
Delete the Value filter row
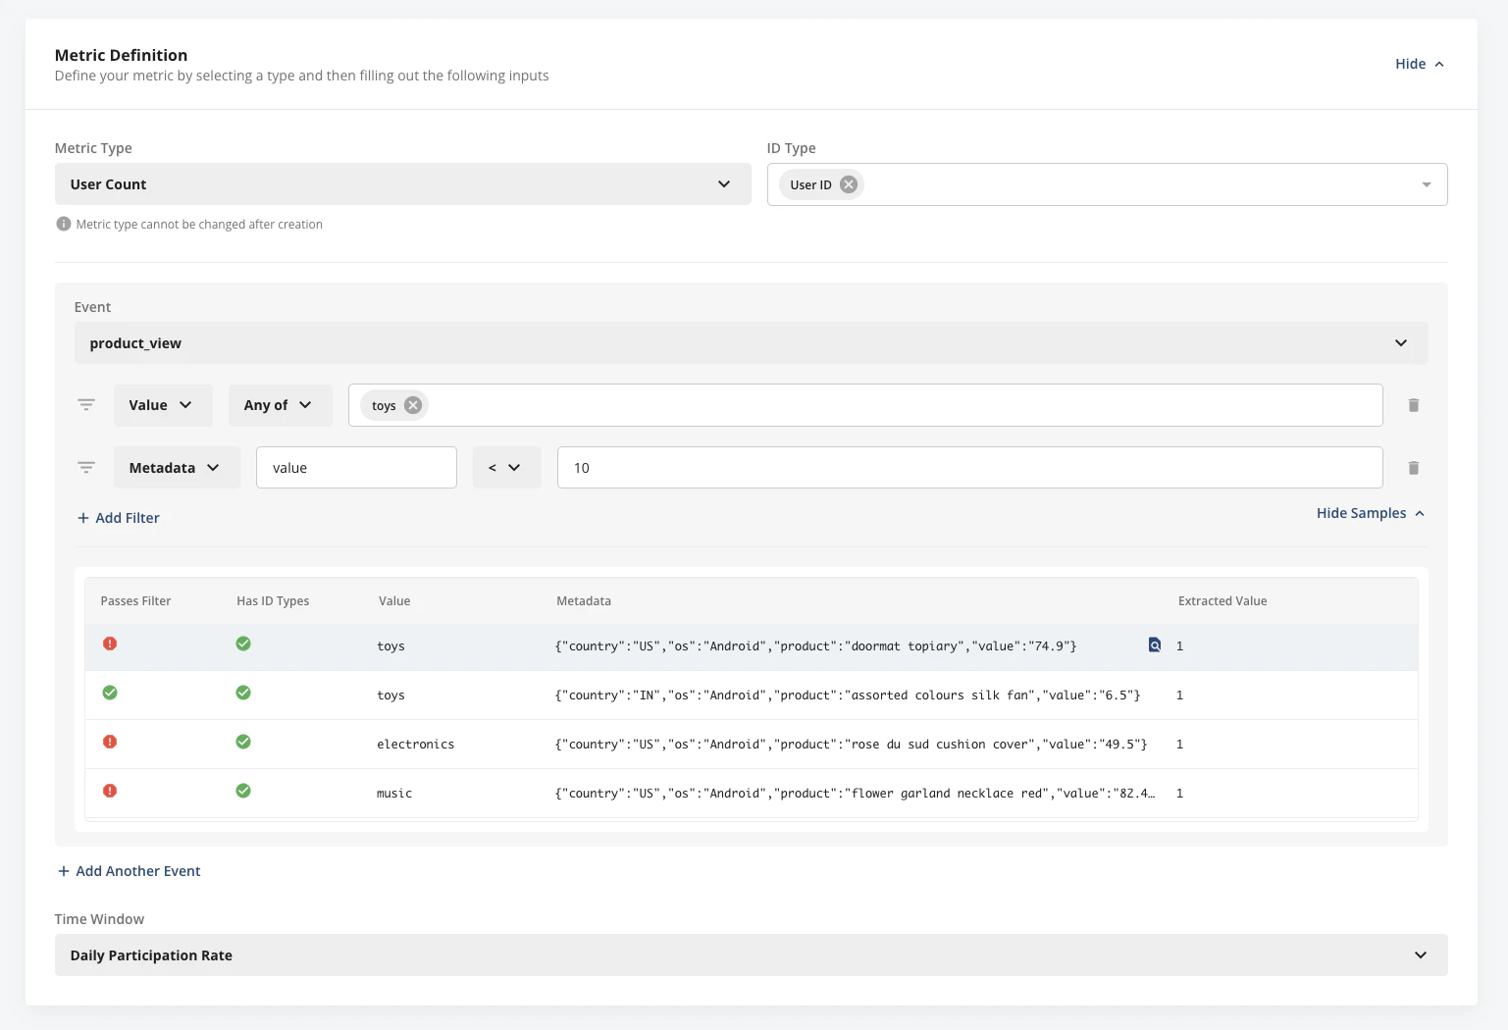click(x=1414, y=405)
